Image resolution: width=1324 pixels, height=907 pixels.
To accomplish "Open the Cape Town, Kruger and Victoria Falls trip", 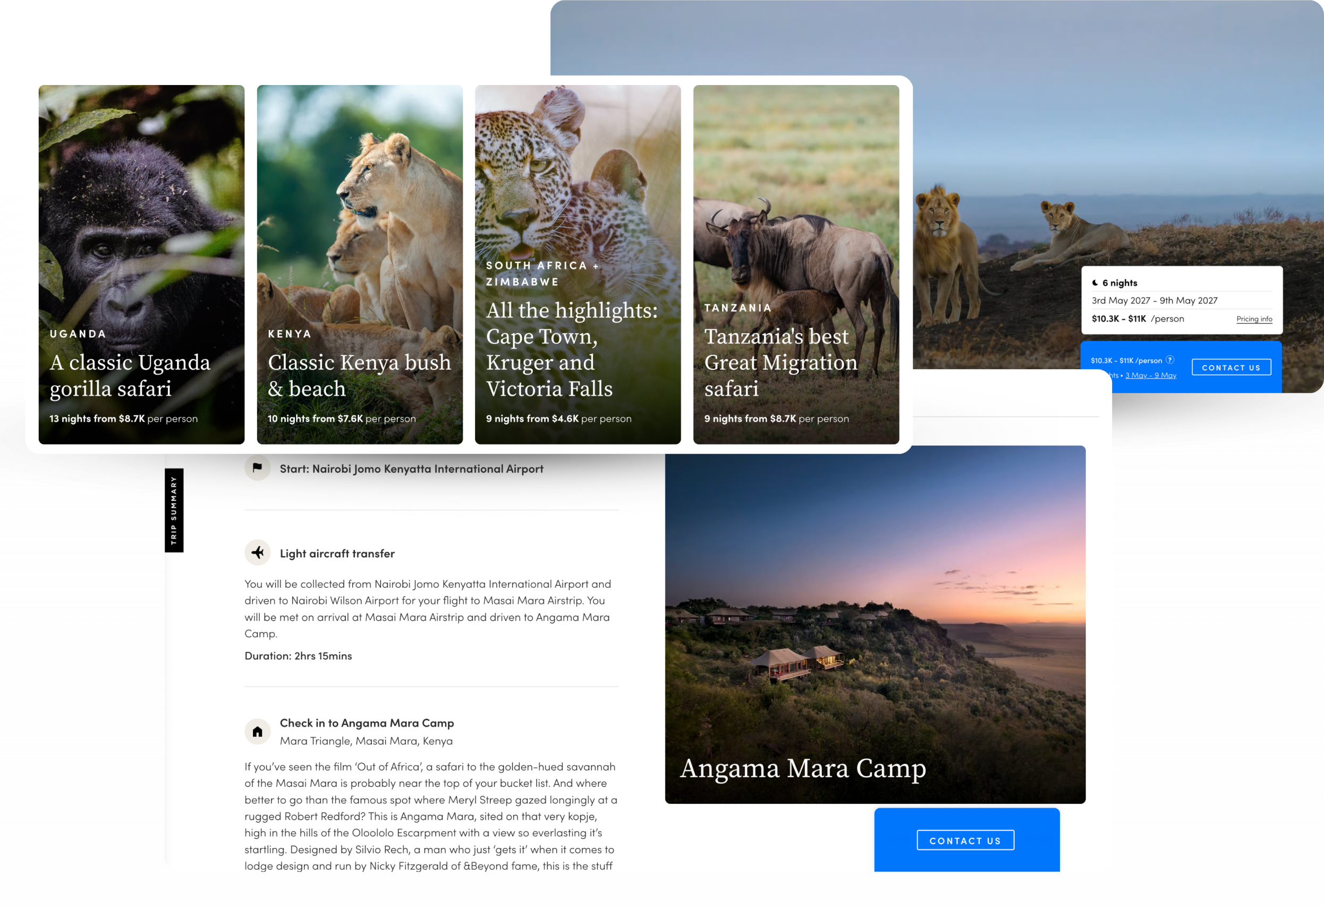I will coord(578,265).
